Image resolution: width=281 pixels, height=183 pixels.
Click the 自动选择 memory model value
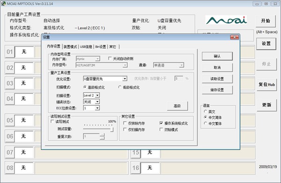pyautogui.click(x=52, y=21)
